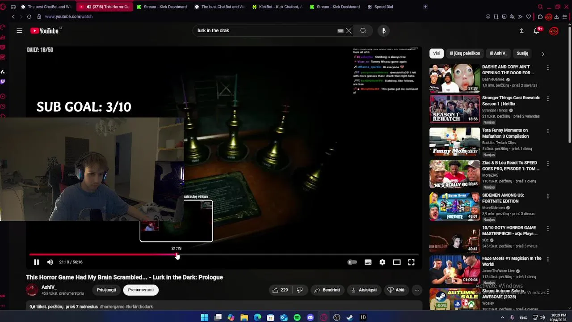Select the Susiję chip
This screenshot has width=572, height=322.
(x=522, y=53)
